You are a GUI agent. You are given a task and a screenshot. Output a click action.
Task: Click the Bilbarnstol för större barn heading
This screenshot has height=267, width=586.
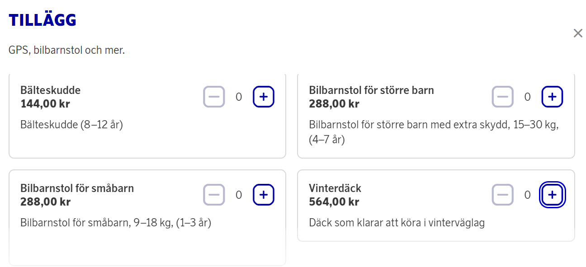371,90
